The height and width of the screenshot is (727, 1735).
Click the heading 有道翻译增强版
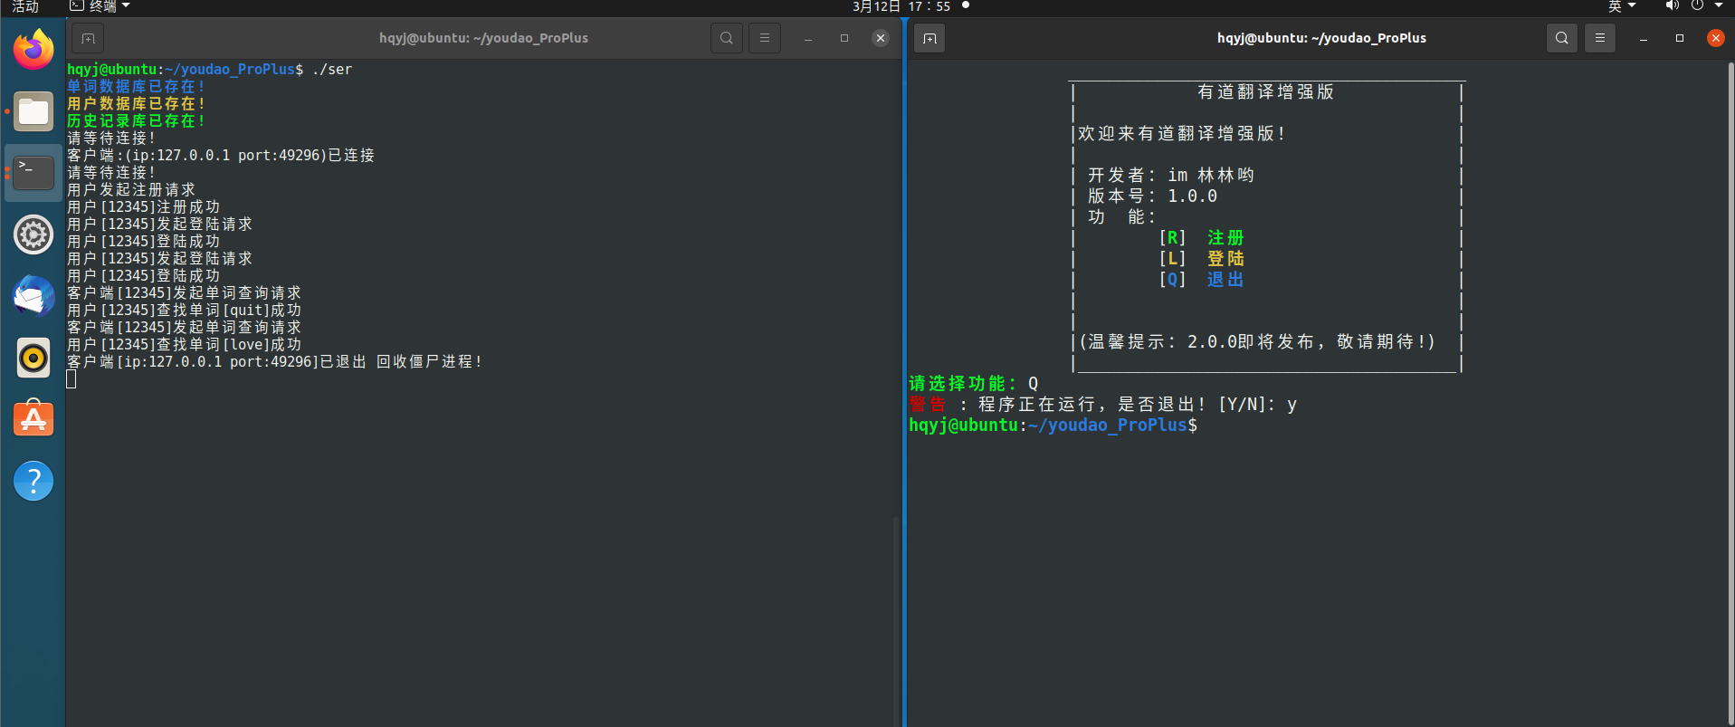[1265, 91]
